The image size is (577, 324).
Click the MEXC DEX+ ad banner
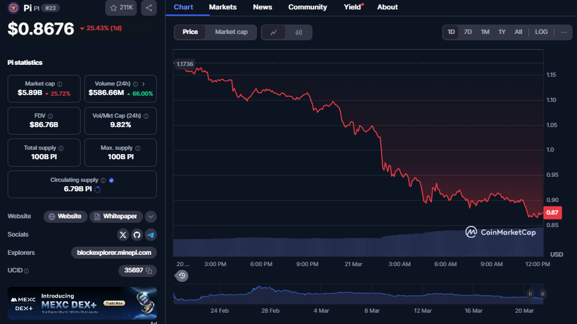click(82, 303)
